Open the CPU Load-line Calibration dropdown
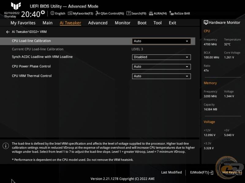This screenshot has height=183, width=245. (161, 41)
